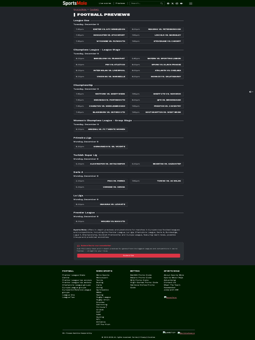Open Pisa vs. Parma preview
Screen dimensions: 255x340
click(101, 181)
